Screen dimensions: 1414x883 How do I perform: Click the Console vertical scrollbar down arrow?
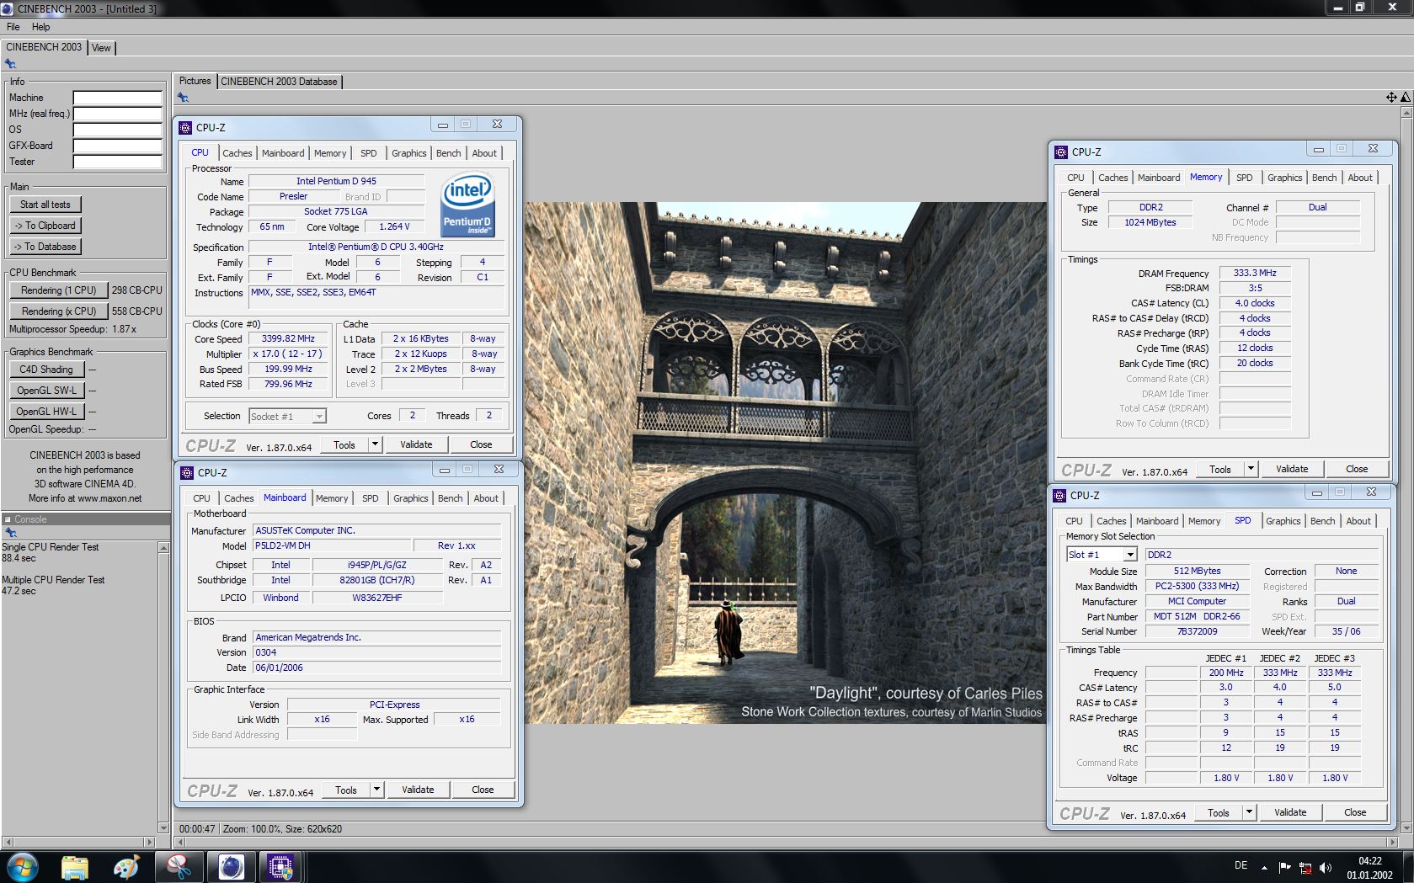163,827
